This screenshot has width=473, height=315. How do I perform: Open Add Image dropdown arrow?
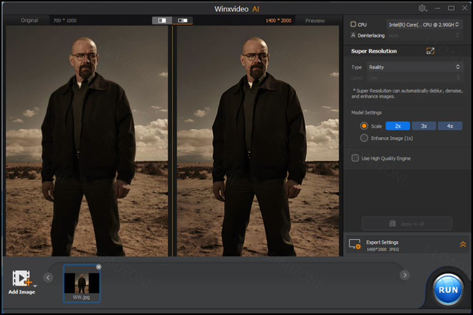pyautogui.click(x=35, y=286)
